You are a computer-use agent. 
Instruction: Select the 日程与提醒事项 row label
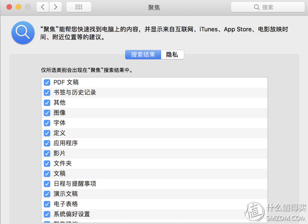[75, 184]
